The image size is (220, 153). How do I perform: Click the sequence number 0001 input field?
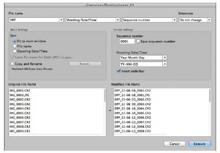[127, 41]
